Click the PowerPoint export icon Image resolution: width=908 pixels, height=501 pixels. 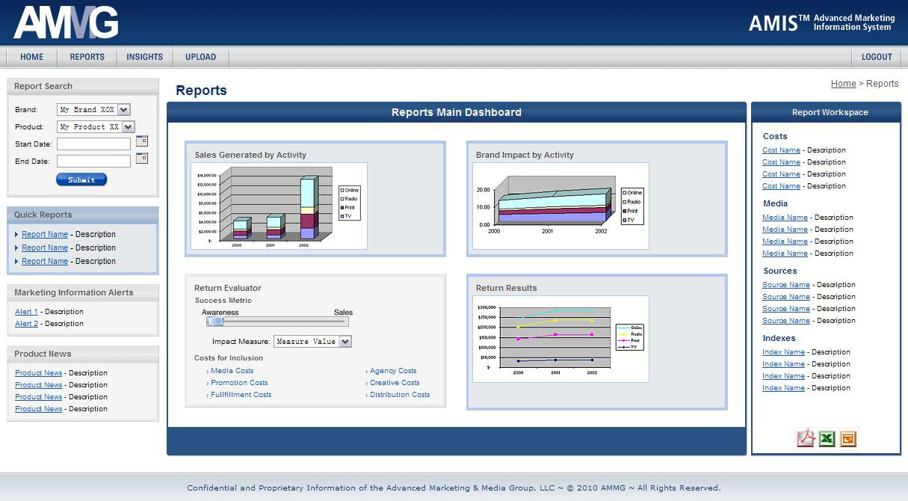(847, 439)
